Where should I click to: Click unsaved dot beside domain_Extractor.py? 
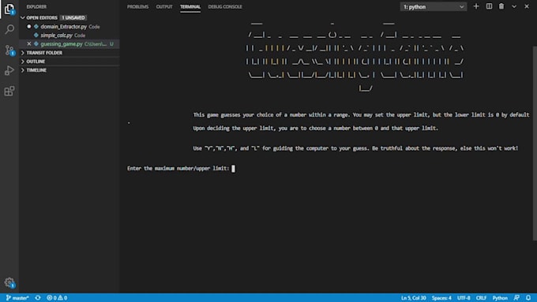29,26
